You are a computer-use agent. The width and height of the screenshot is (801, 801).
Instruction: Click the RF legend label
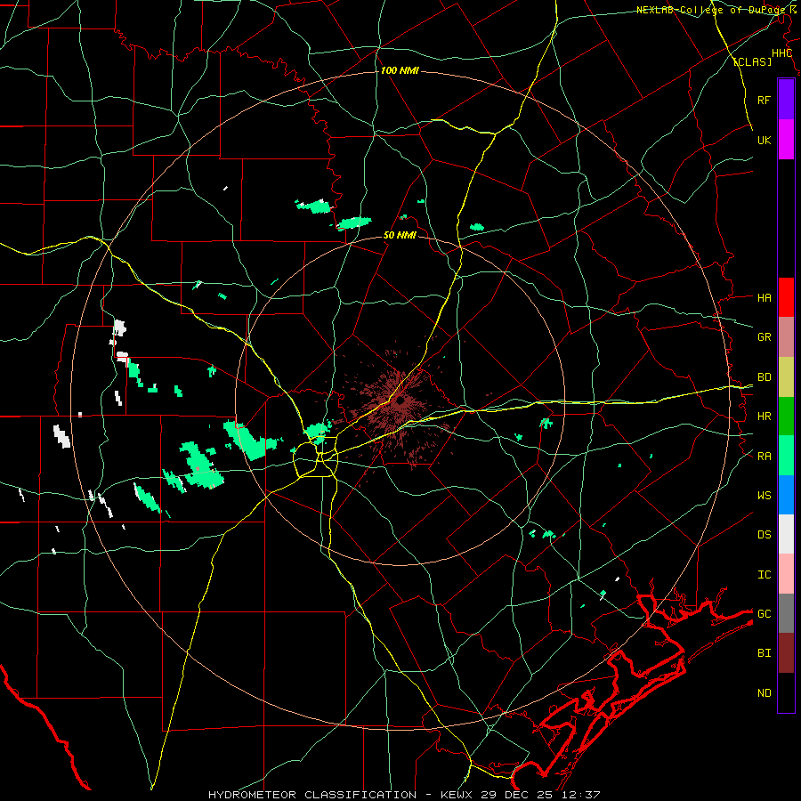coord(764,100)
